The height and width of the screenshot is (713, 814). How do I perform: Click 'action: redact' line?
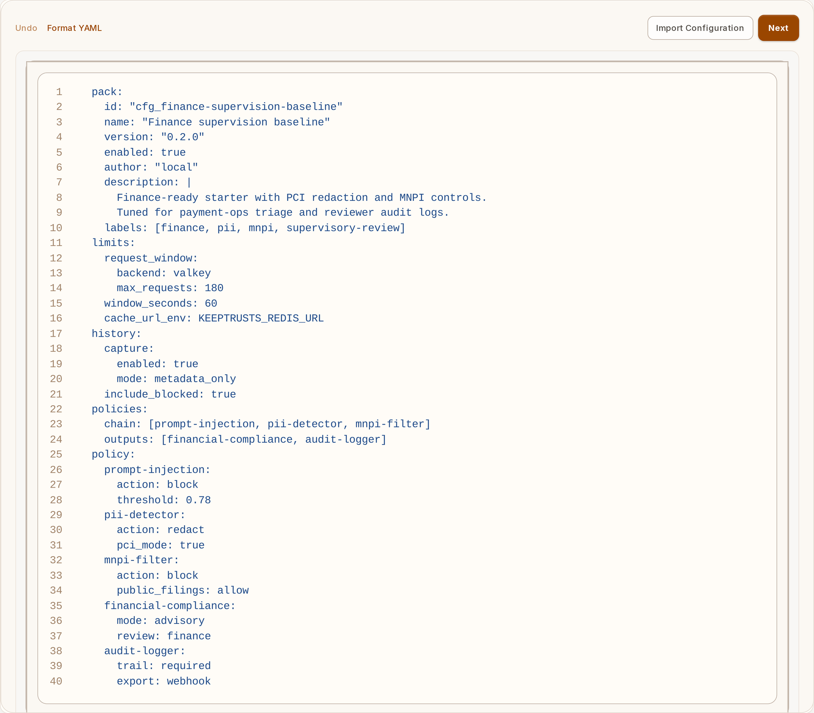161,530
